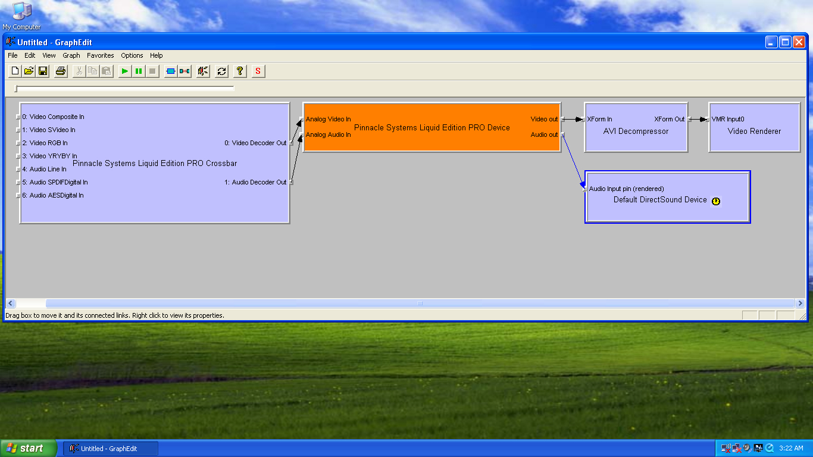Screen dimensions: 813x457
Task: Click the seek bar slider thumb
Action: point(17,89)
